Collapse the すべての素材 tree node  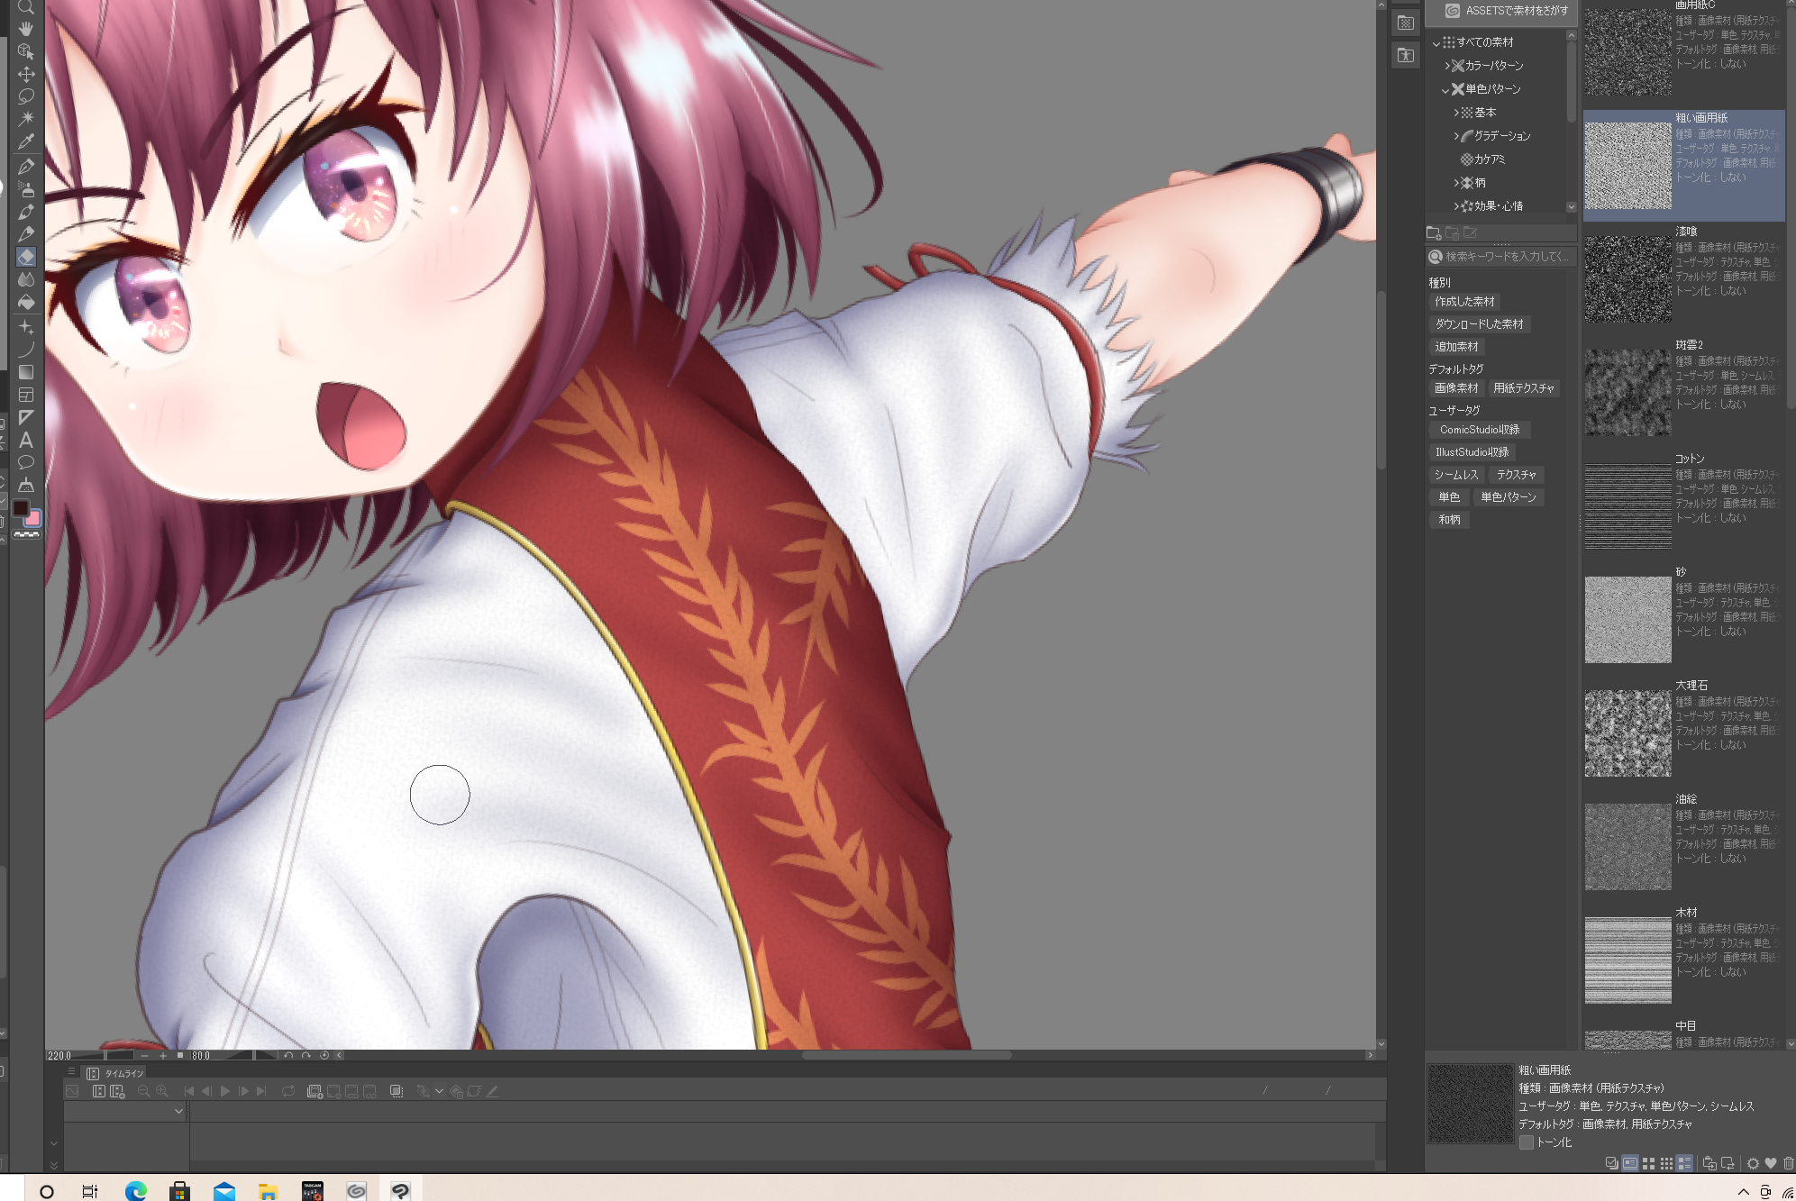[x=1436, y=42]
